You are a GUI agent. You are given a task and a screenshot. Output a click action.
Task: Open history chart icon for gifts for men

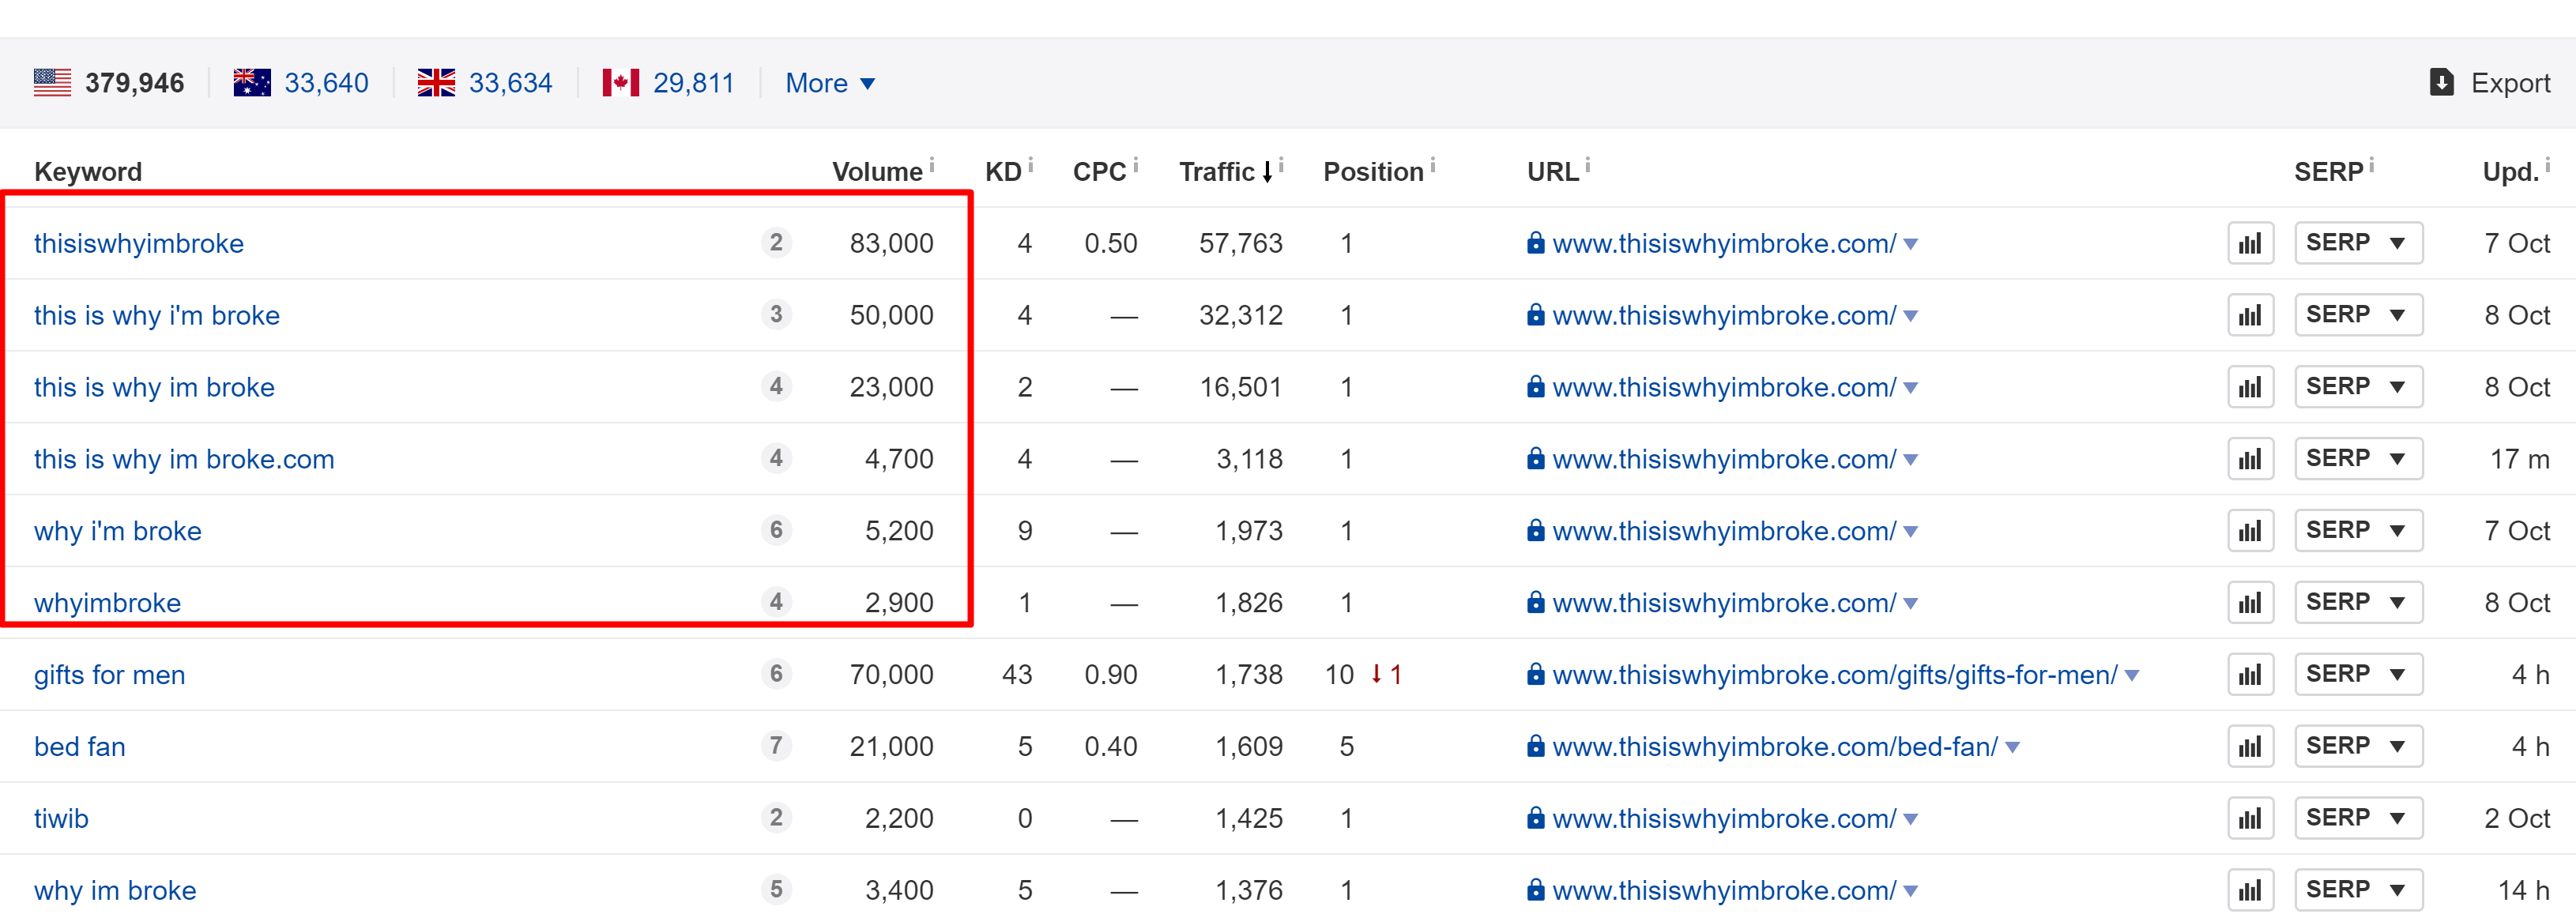point(2250,675)
